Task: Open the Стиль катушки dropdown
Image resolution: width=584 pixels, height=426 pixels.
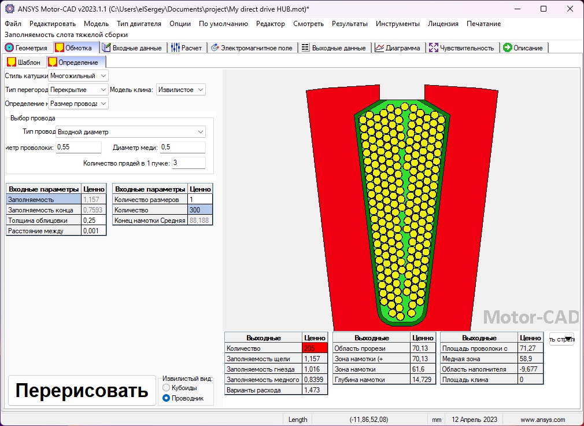Action: pos(102,76)
